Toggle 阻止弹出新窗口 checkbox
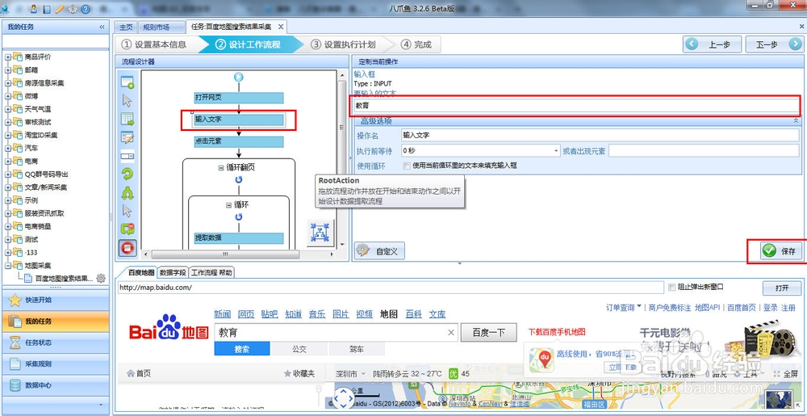807x416 pixels. coord(671,287)
